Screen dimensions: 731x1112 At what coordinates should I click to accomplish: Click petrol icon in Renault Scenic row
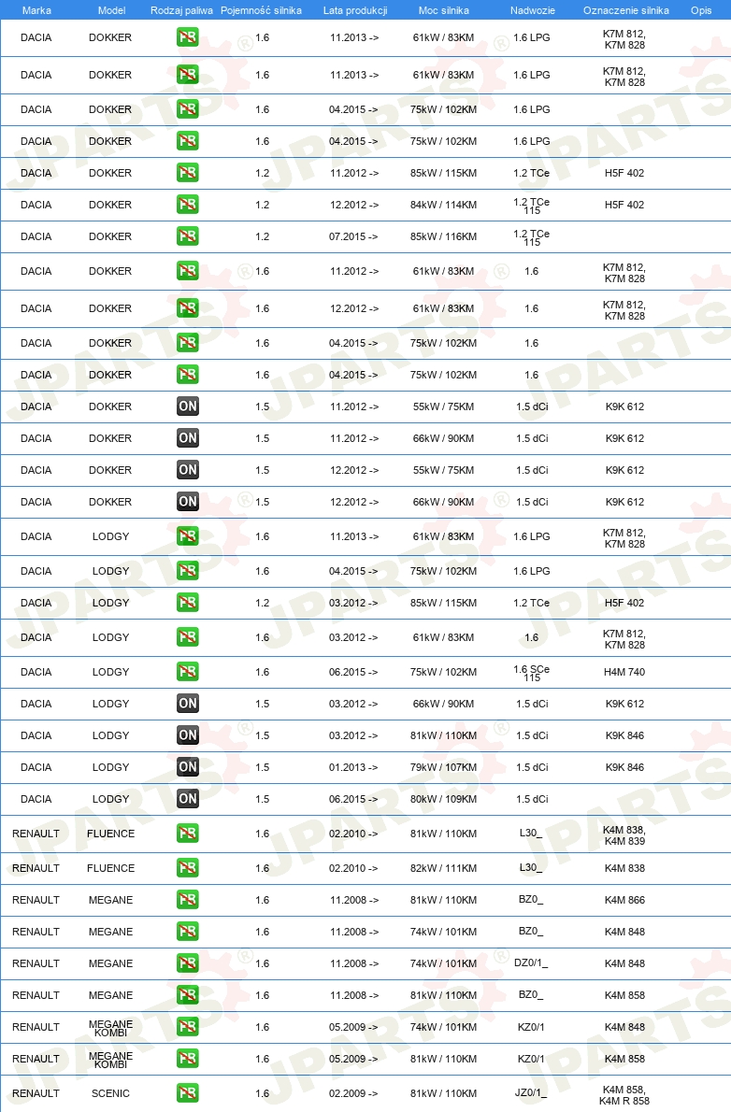(x=187, y=1093)
